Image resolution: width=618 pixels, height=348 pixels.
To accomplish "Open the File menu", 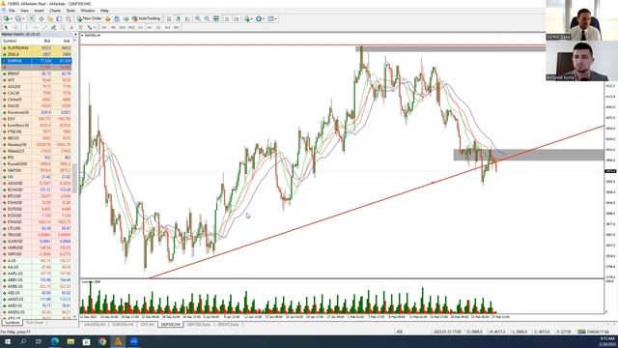I will click(12, 11).
